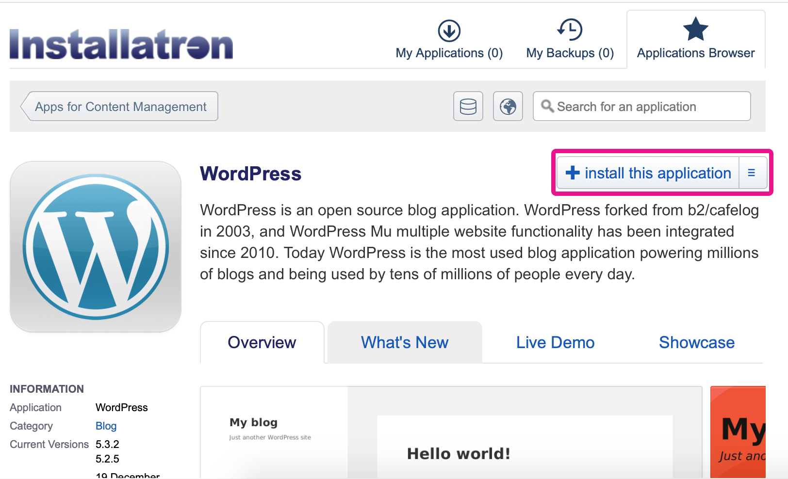Click the globe icon button
Viewport: 788px width, 479px height.
[508, 106]
